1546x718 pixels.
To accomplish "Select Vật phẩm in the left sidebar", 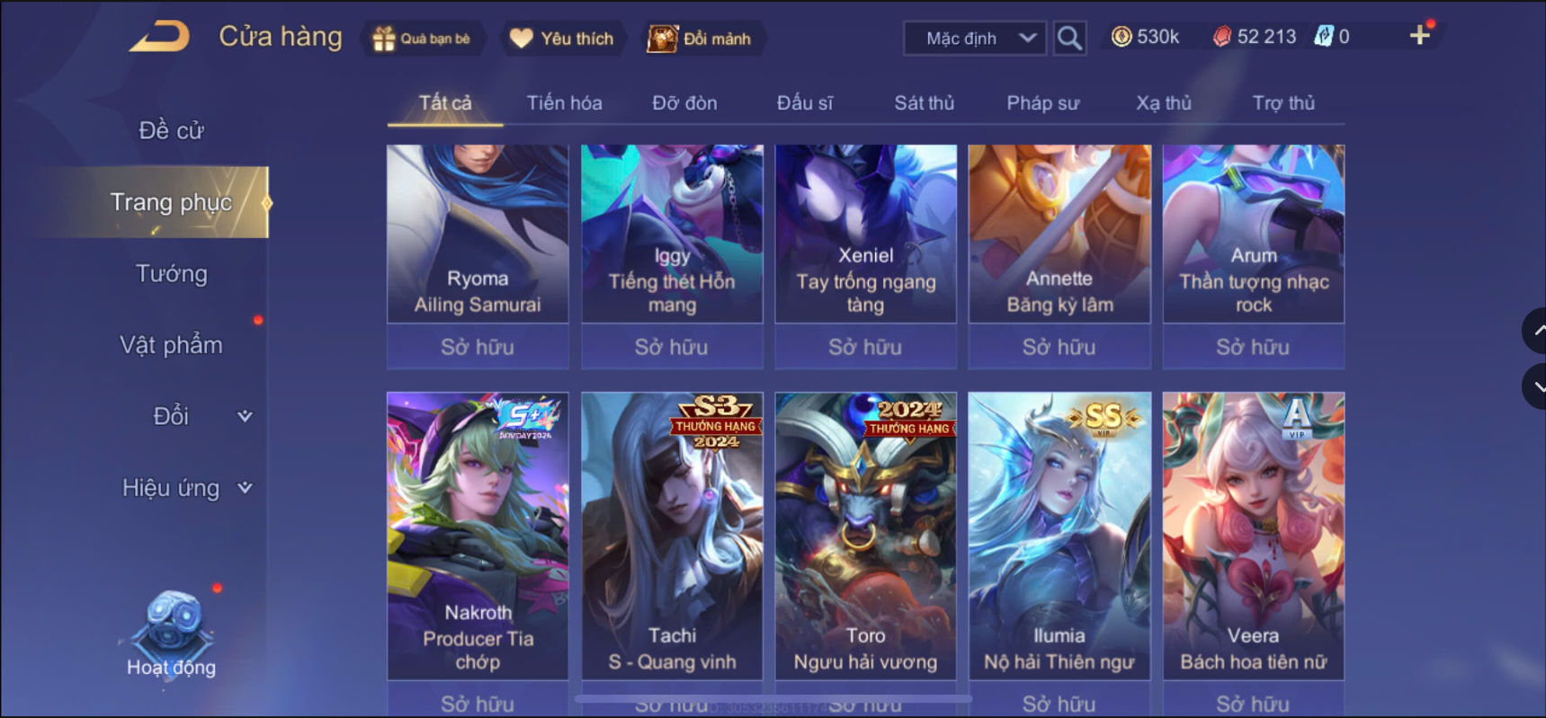I will pos(171,345).
